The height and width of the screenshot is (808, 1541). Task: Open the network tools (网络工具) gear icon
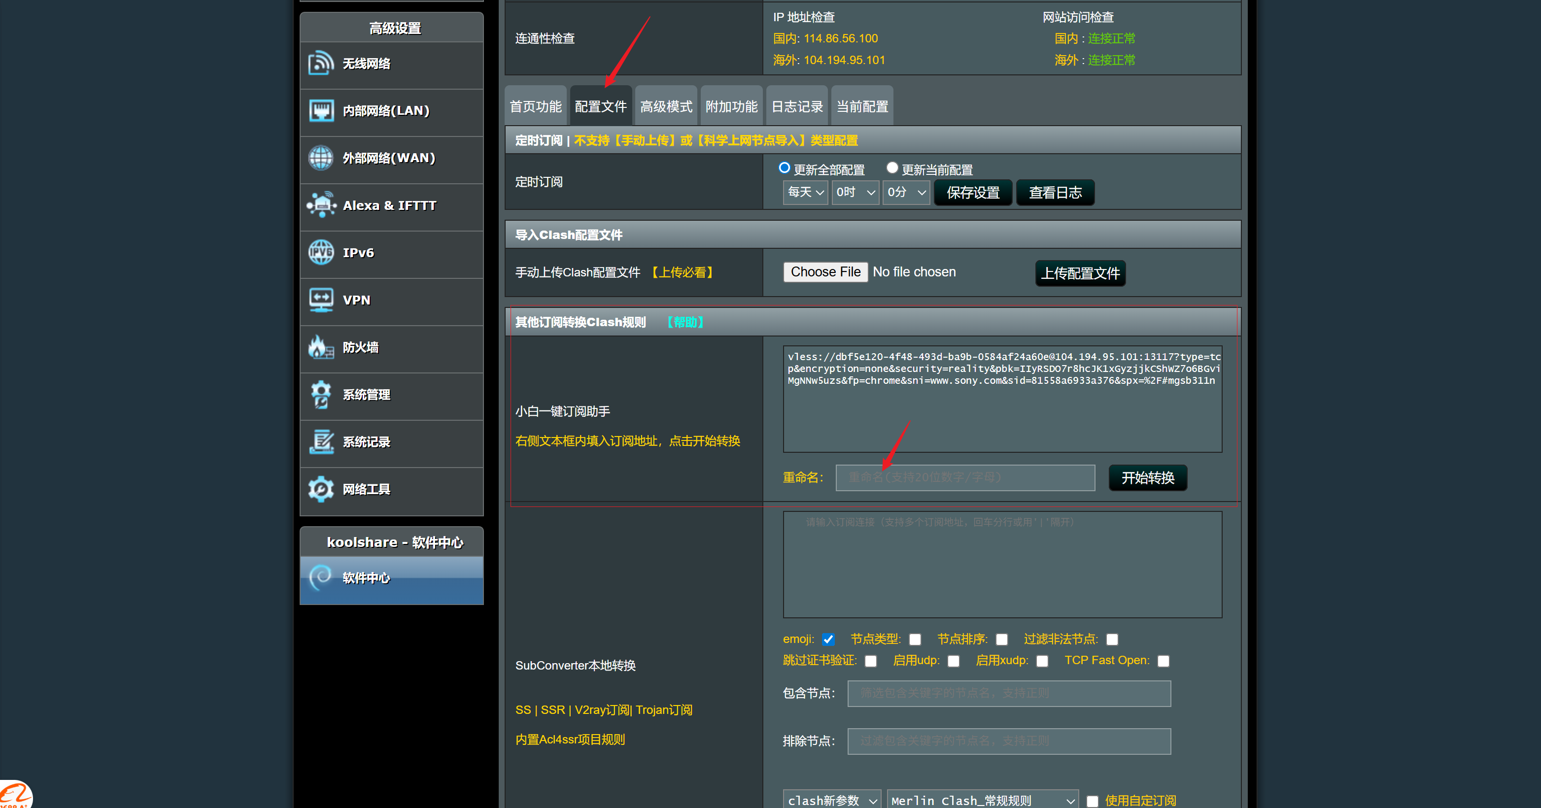tap(321, 489)
